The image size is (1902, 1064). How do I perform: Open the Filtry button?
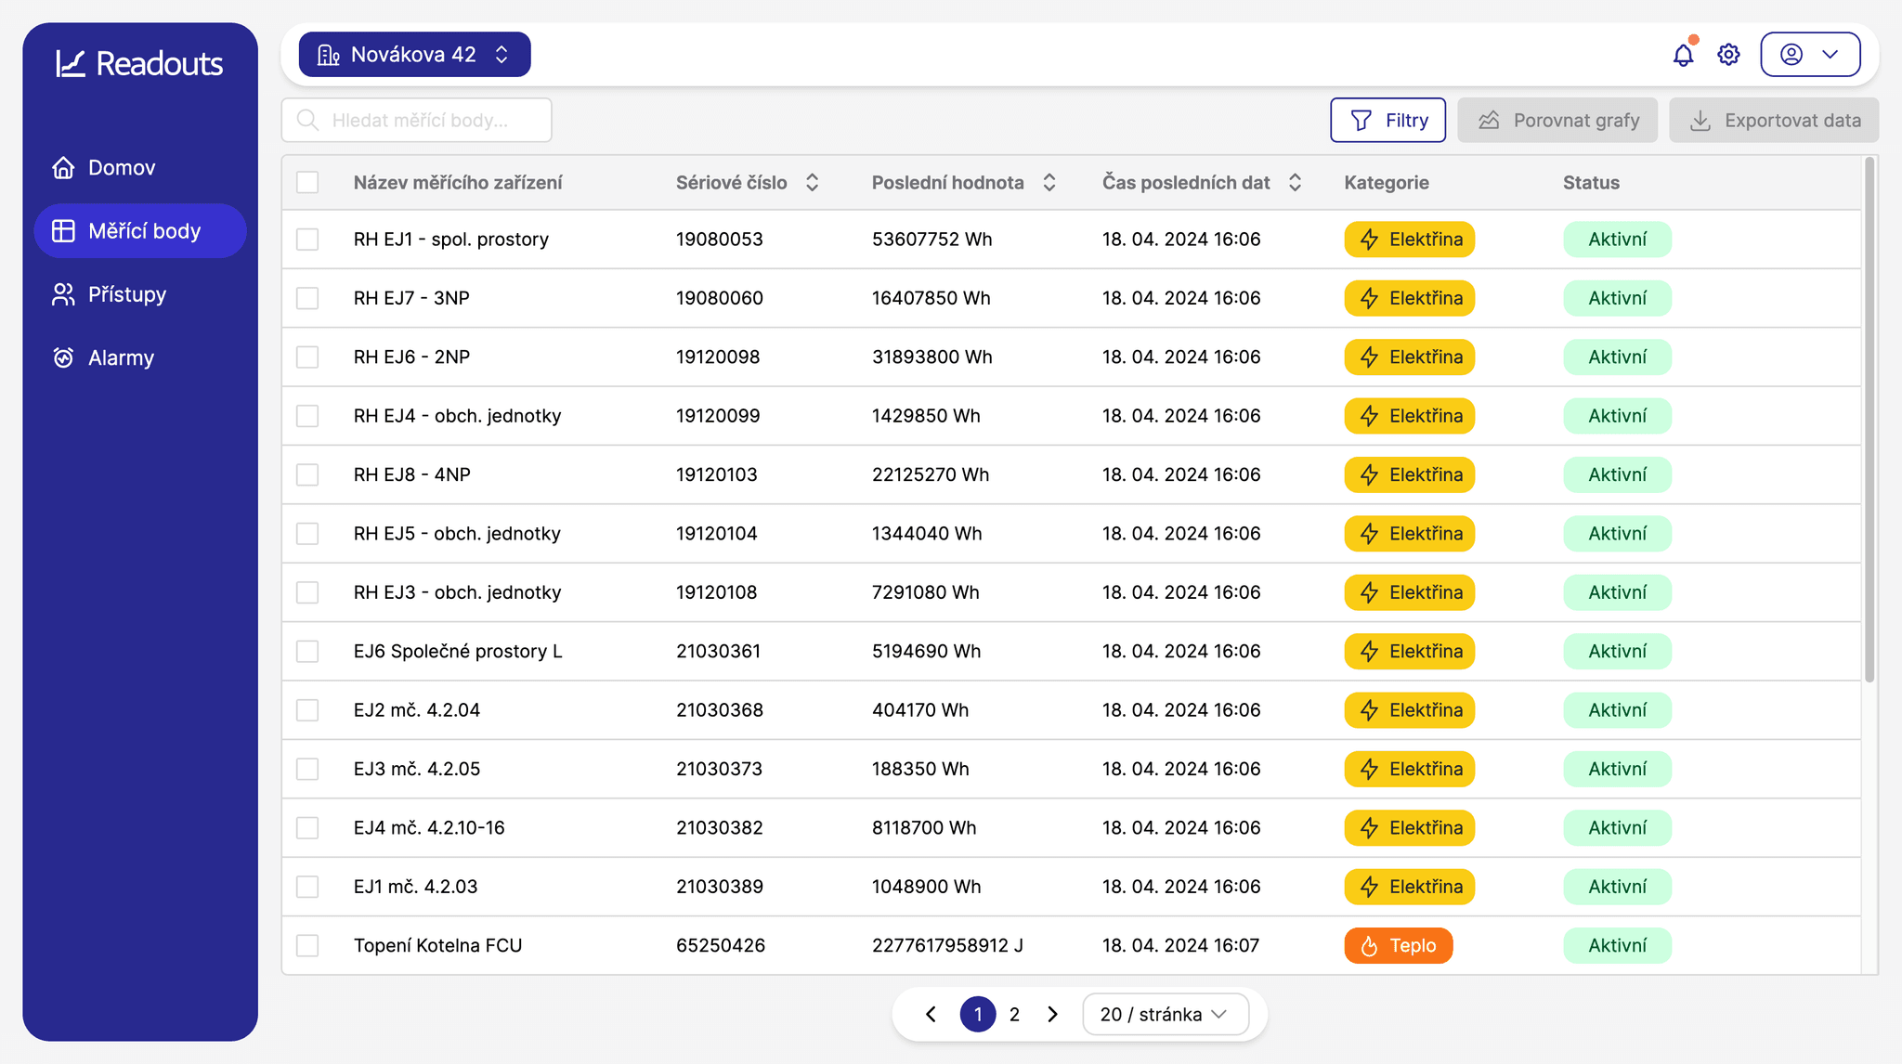pyautogui.click(x=1387, y=121)
